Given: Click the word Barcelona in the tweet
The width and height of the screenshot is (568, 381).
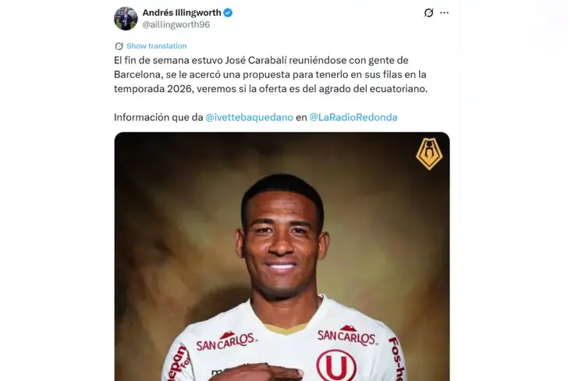Looking at the screenshot, I should [x=137, y=74].
